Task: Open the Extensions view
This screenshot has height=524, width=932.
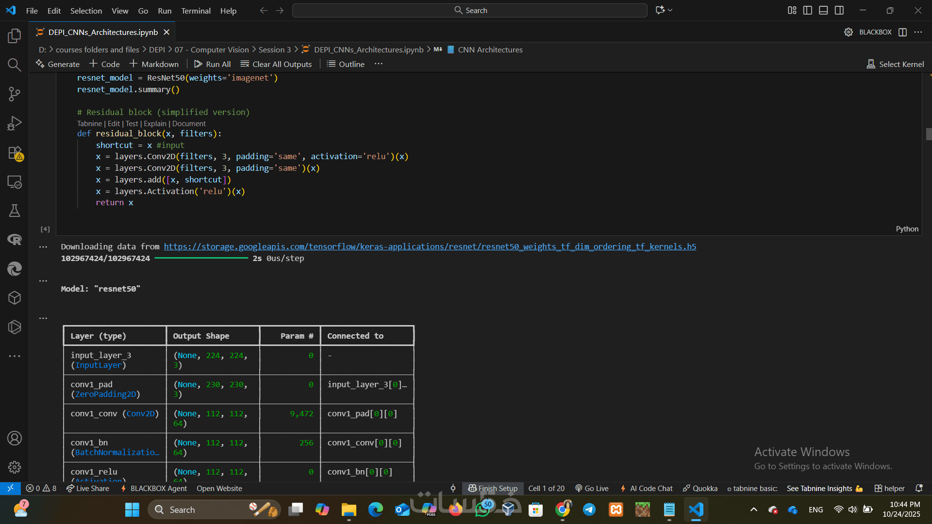Action: (15, 153)
